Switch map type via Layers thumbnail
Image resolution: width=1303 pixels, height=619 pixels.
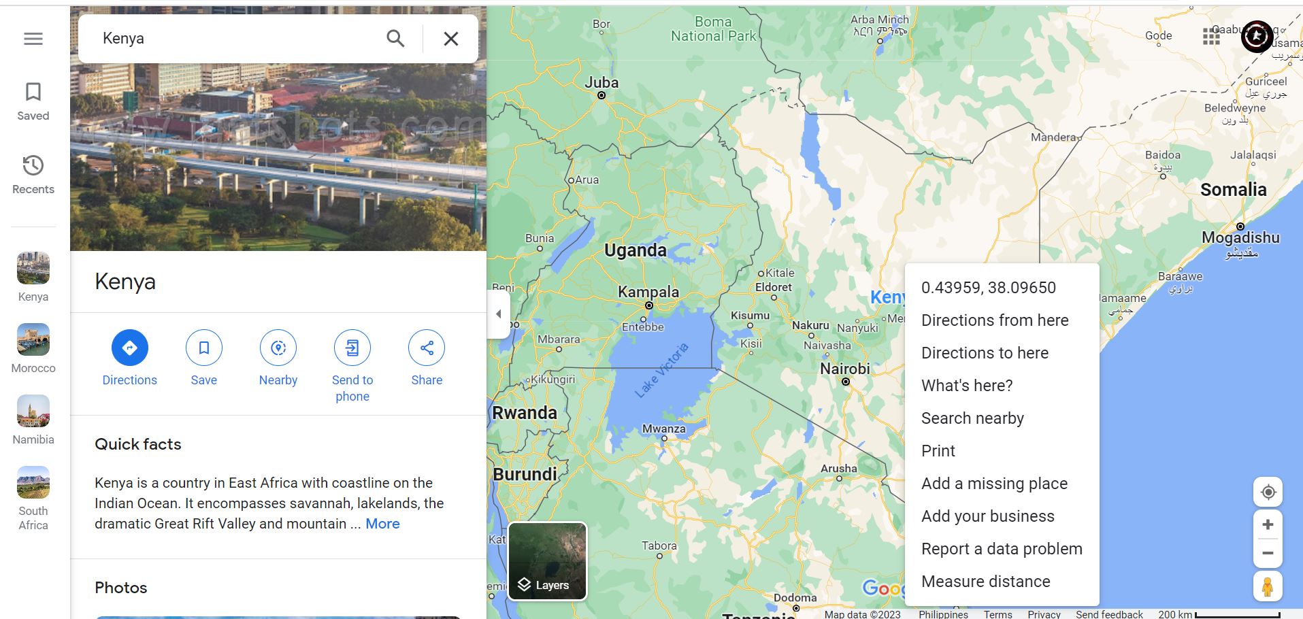coord(547,561)
